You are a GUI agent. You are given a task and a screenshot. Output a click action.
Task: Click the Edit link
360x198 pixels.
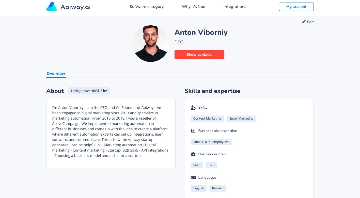(x=310, y=22)
